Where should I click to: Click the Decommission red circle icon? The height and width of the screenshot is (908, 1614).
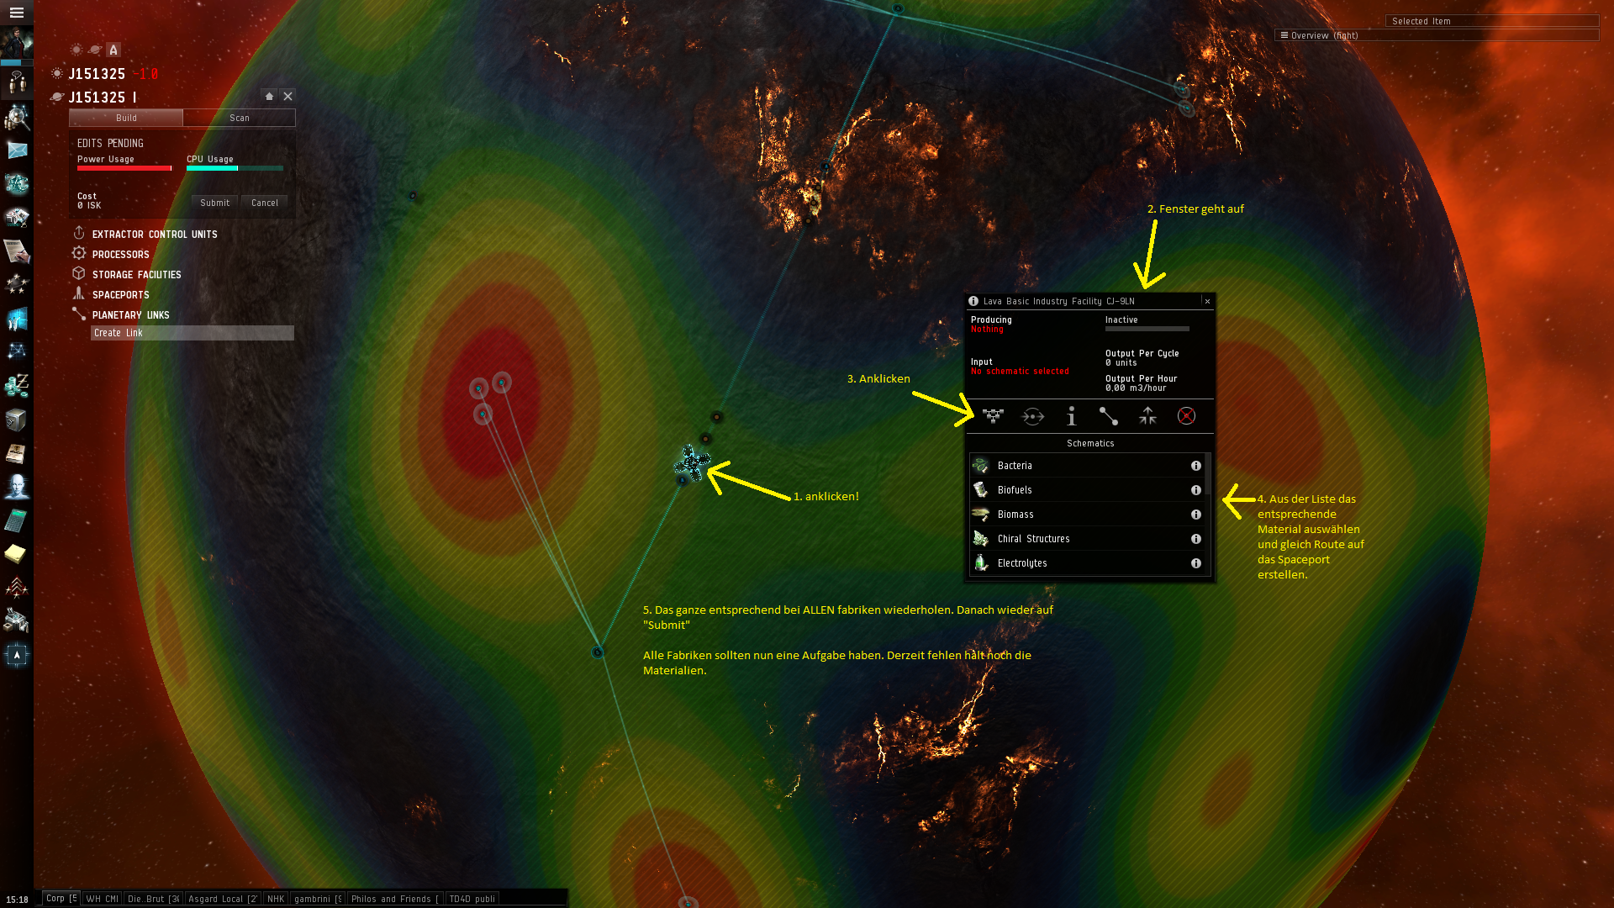click(1186, 415)
